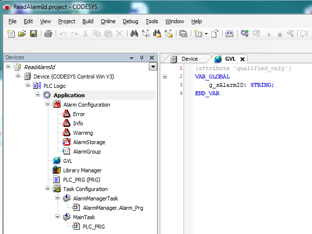Open the Online menu
The width and height of the screenshot is (312, 234).
108,21
